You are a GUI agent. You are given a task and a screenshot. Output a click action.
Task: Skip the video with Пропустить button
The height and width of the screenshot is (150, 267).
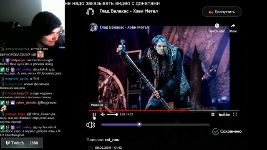[222, 12]
